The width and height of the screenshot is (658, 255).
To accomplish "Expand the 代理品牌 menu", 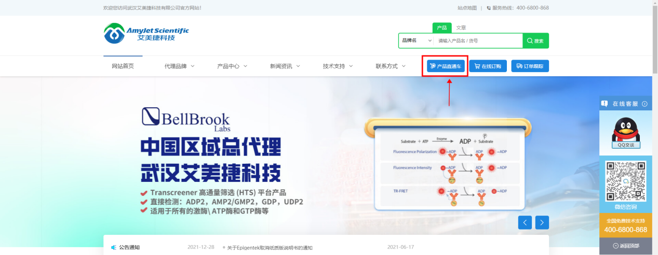I will click(179, 66).
